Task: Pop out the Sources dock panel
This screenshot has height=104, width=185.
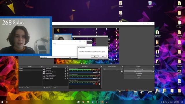Action: [68, 67]
